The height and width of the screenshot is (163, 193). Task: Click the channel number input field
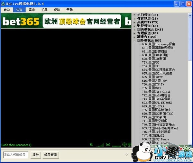(x=15, y=155)
